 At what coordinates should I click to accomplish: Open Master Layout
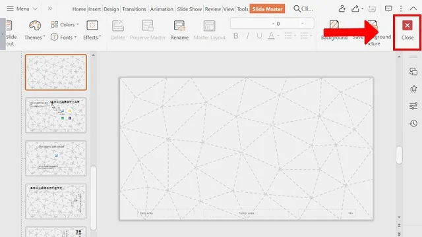pyautogui.click(x=210, y=30)
